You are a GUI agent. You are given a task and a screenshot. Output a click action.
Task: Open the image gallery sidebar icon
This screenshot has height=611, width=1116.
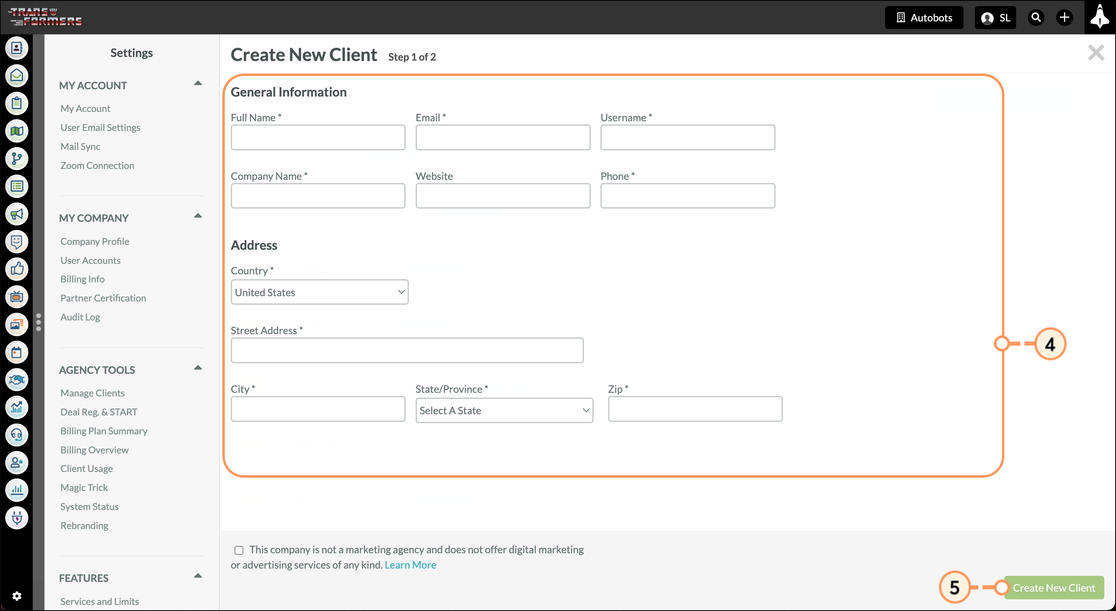pyautogui.click(x=17, y=324)
